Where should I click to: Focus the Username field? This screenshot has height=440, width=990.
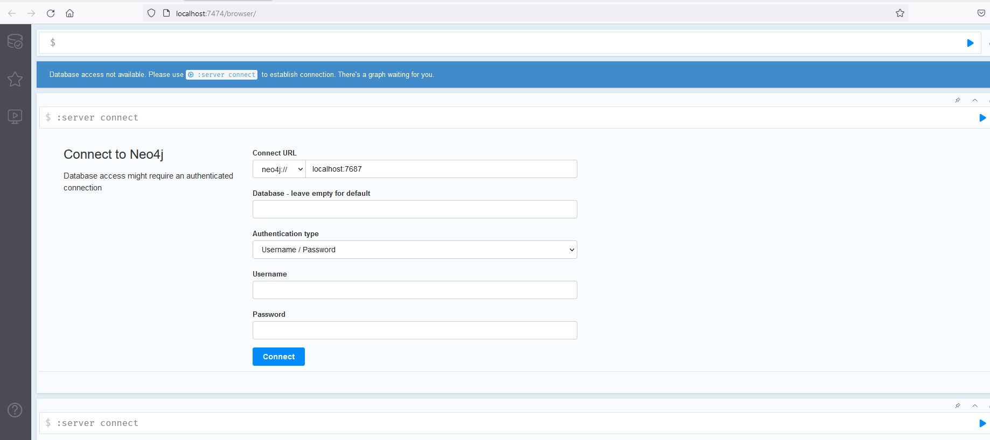point(415,290)
